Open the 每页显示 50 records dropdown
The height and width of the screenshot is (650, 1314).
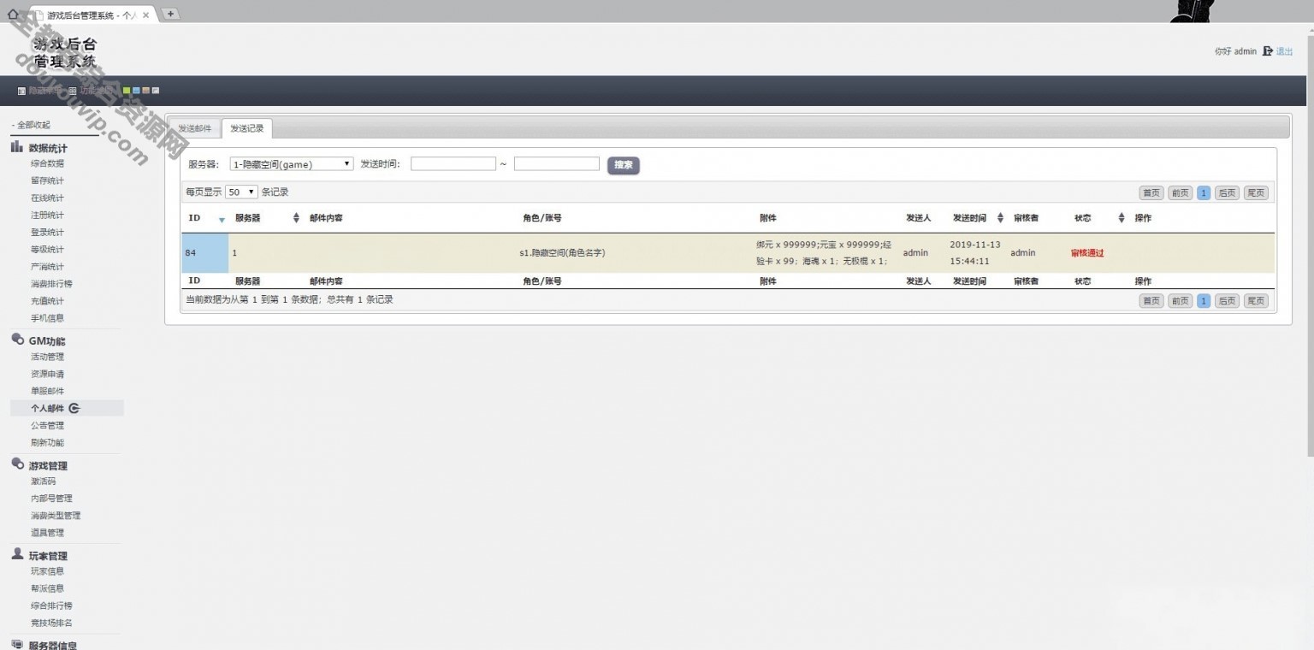coord(241,192)
